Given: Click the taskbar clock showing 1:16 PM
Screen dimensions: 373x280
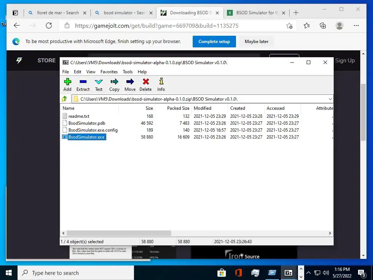Looking at the screenshot, I should pos(342,273).
